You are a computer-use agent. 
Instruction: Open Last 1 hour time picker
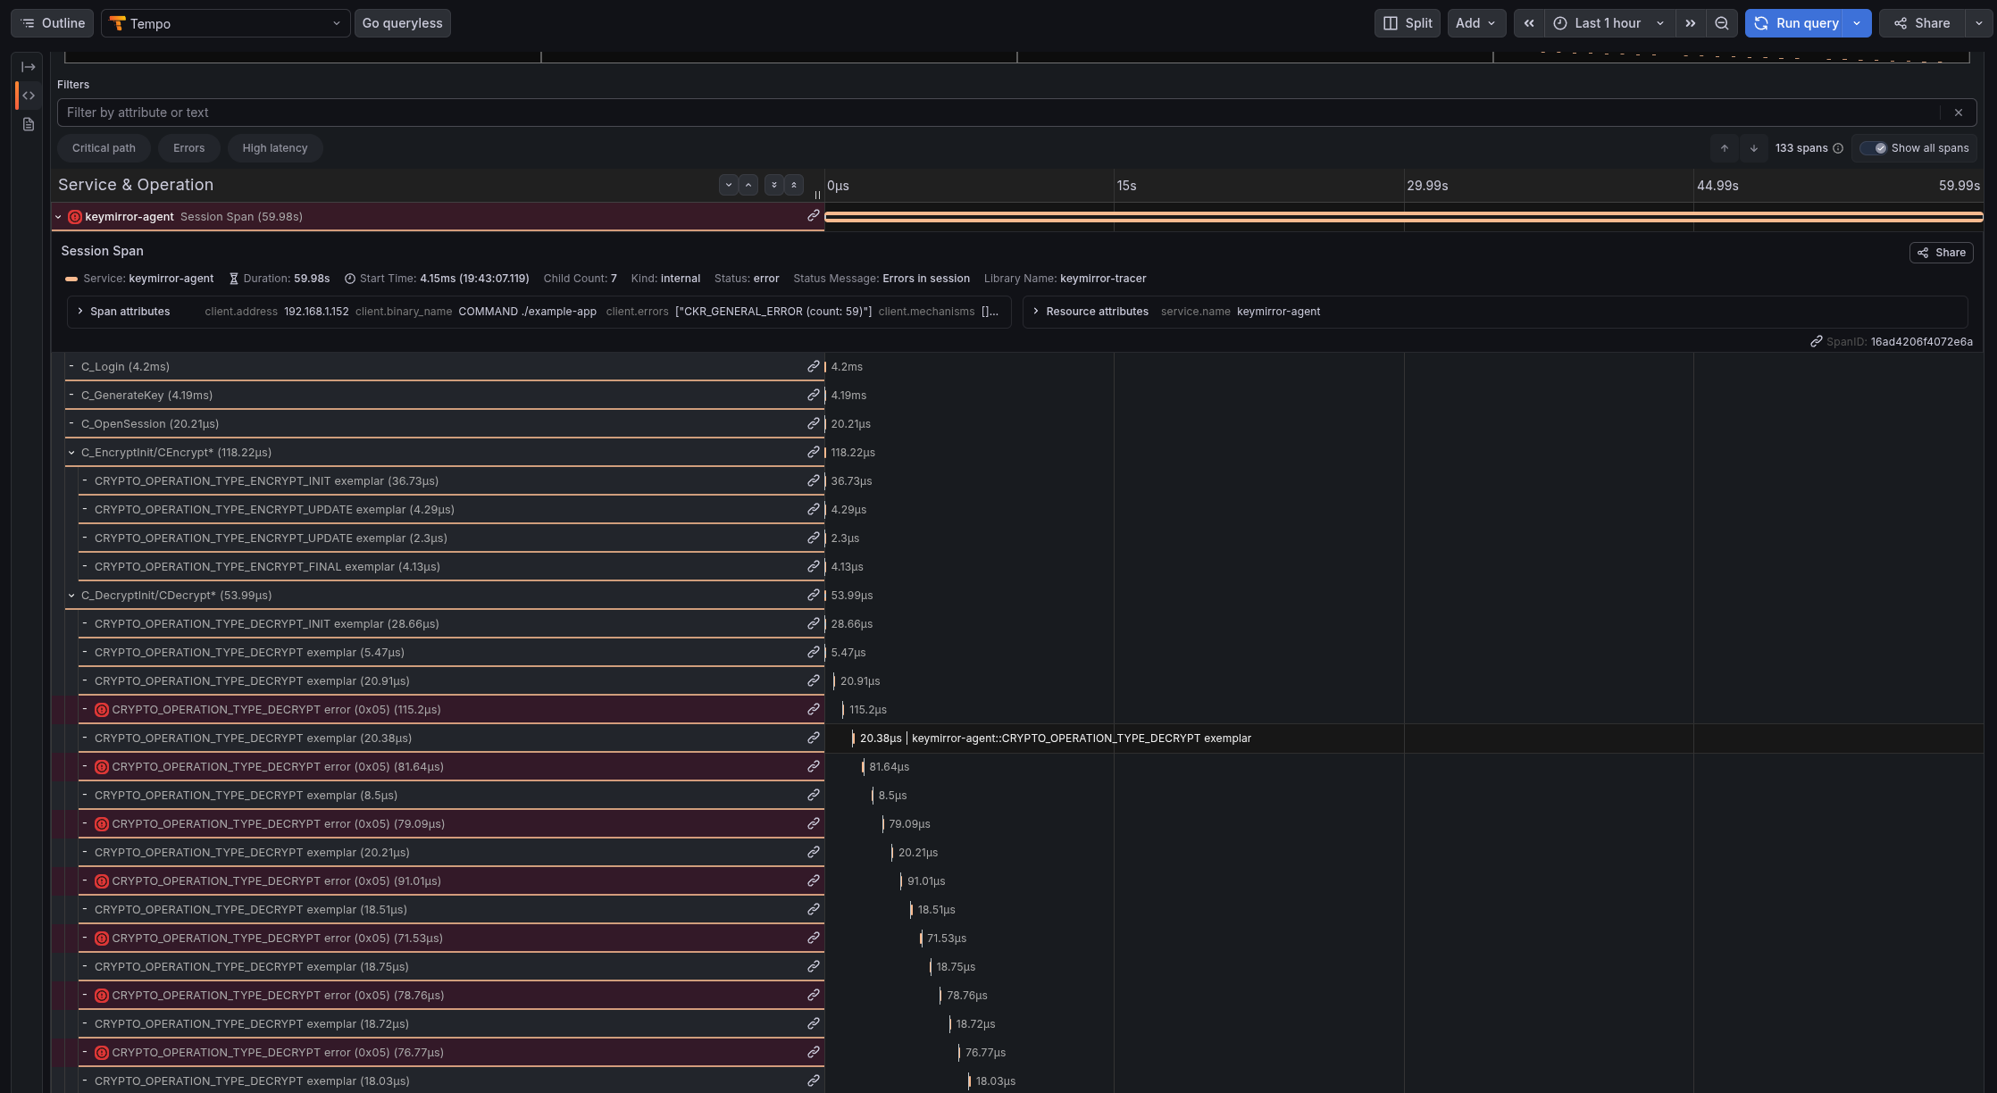click(x=1608, y=23)
